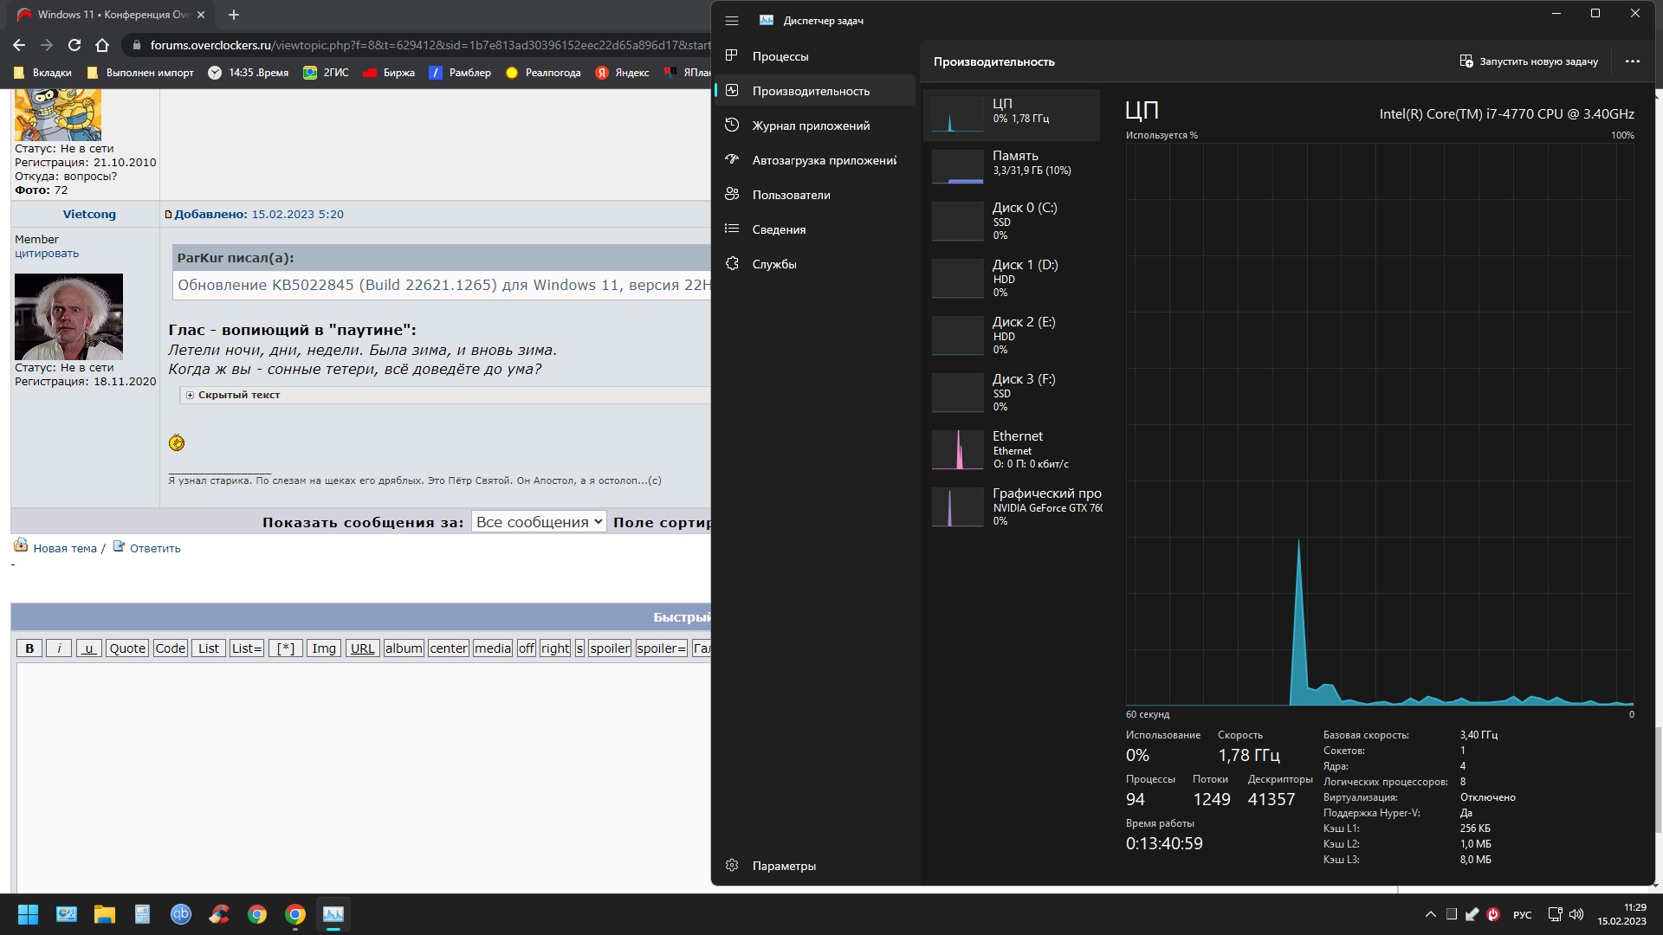Viewport: 1663px width, 935px height.
Task: Open the three-dot more options menu
Action: (1633, 61)
